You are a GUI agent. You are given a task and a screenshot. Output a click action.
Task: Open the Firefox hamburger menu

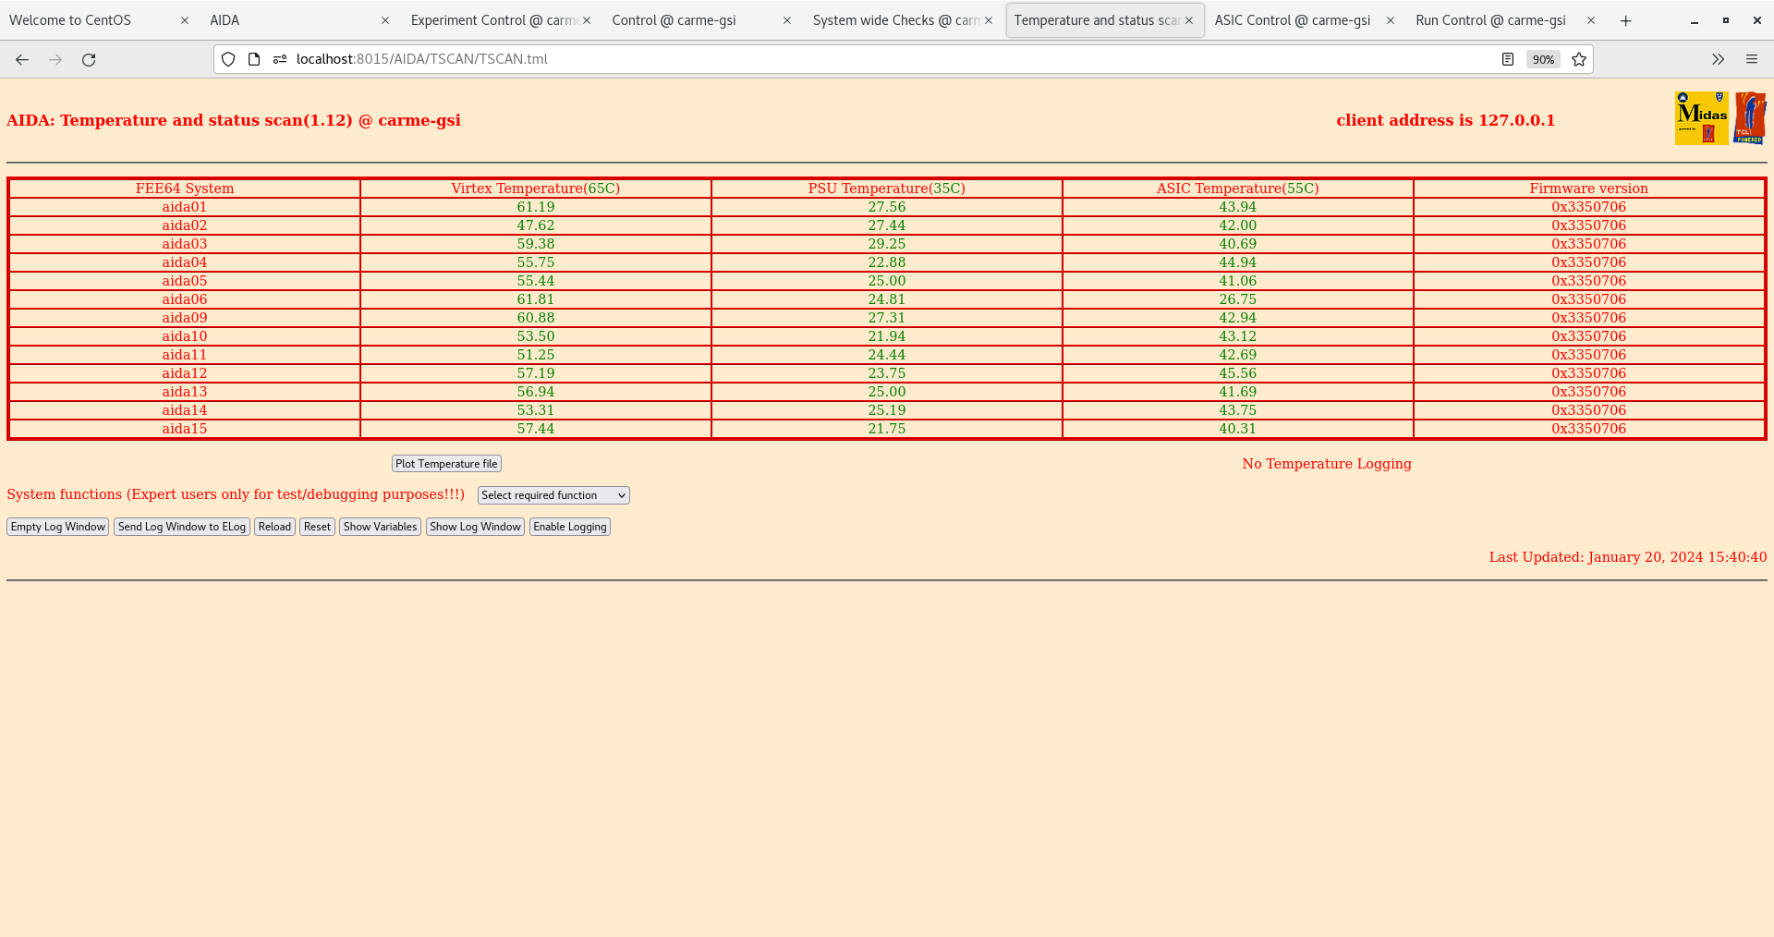point(1751,59)
